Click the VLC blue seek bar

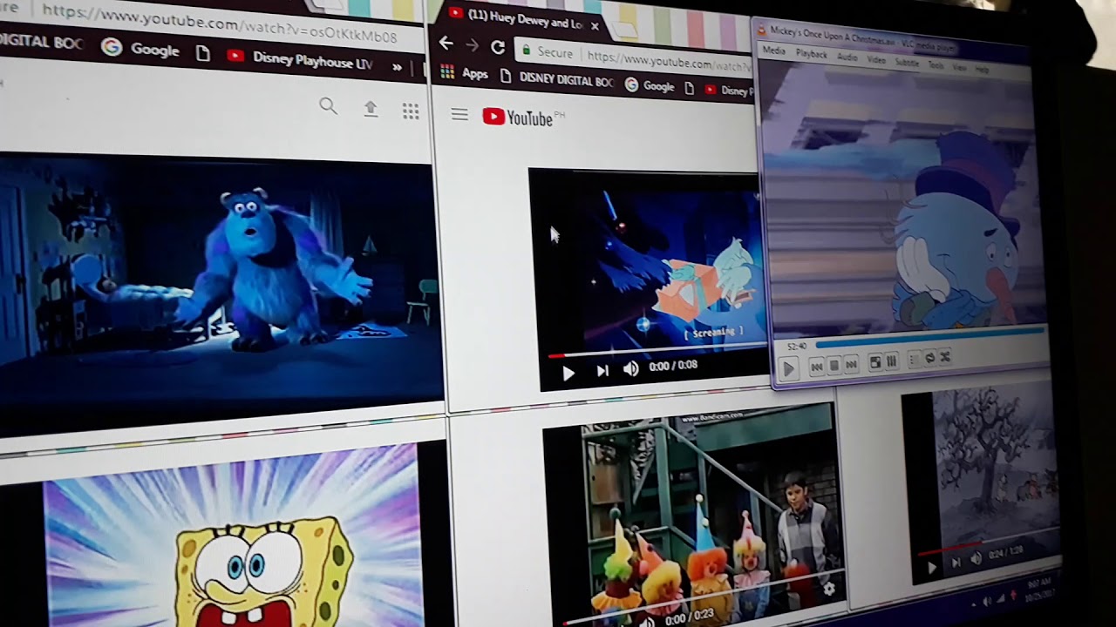tap(929, 337)
